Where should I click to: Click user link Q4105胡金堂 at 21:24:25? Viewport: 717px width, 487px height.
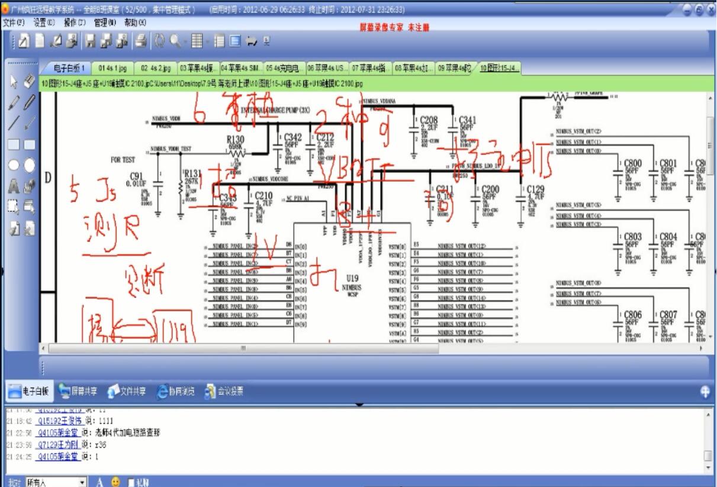pos(59,456)
